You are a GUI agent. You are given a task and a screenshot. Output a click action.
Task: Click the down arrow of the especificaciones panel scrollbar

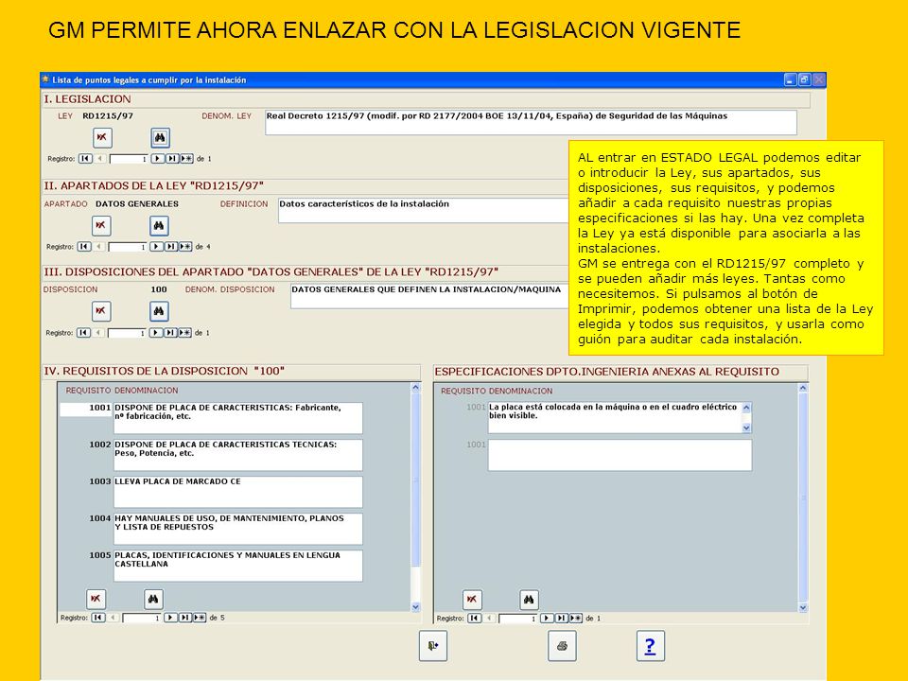pos(803,607)
